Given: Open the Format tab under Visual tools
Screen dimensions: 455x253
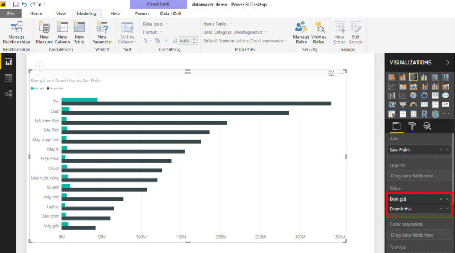Looking at the screenshot, I should tap(142, 13).
